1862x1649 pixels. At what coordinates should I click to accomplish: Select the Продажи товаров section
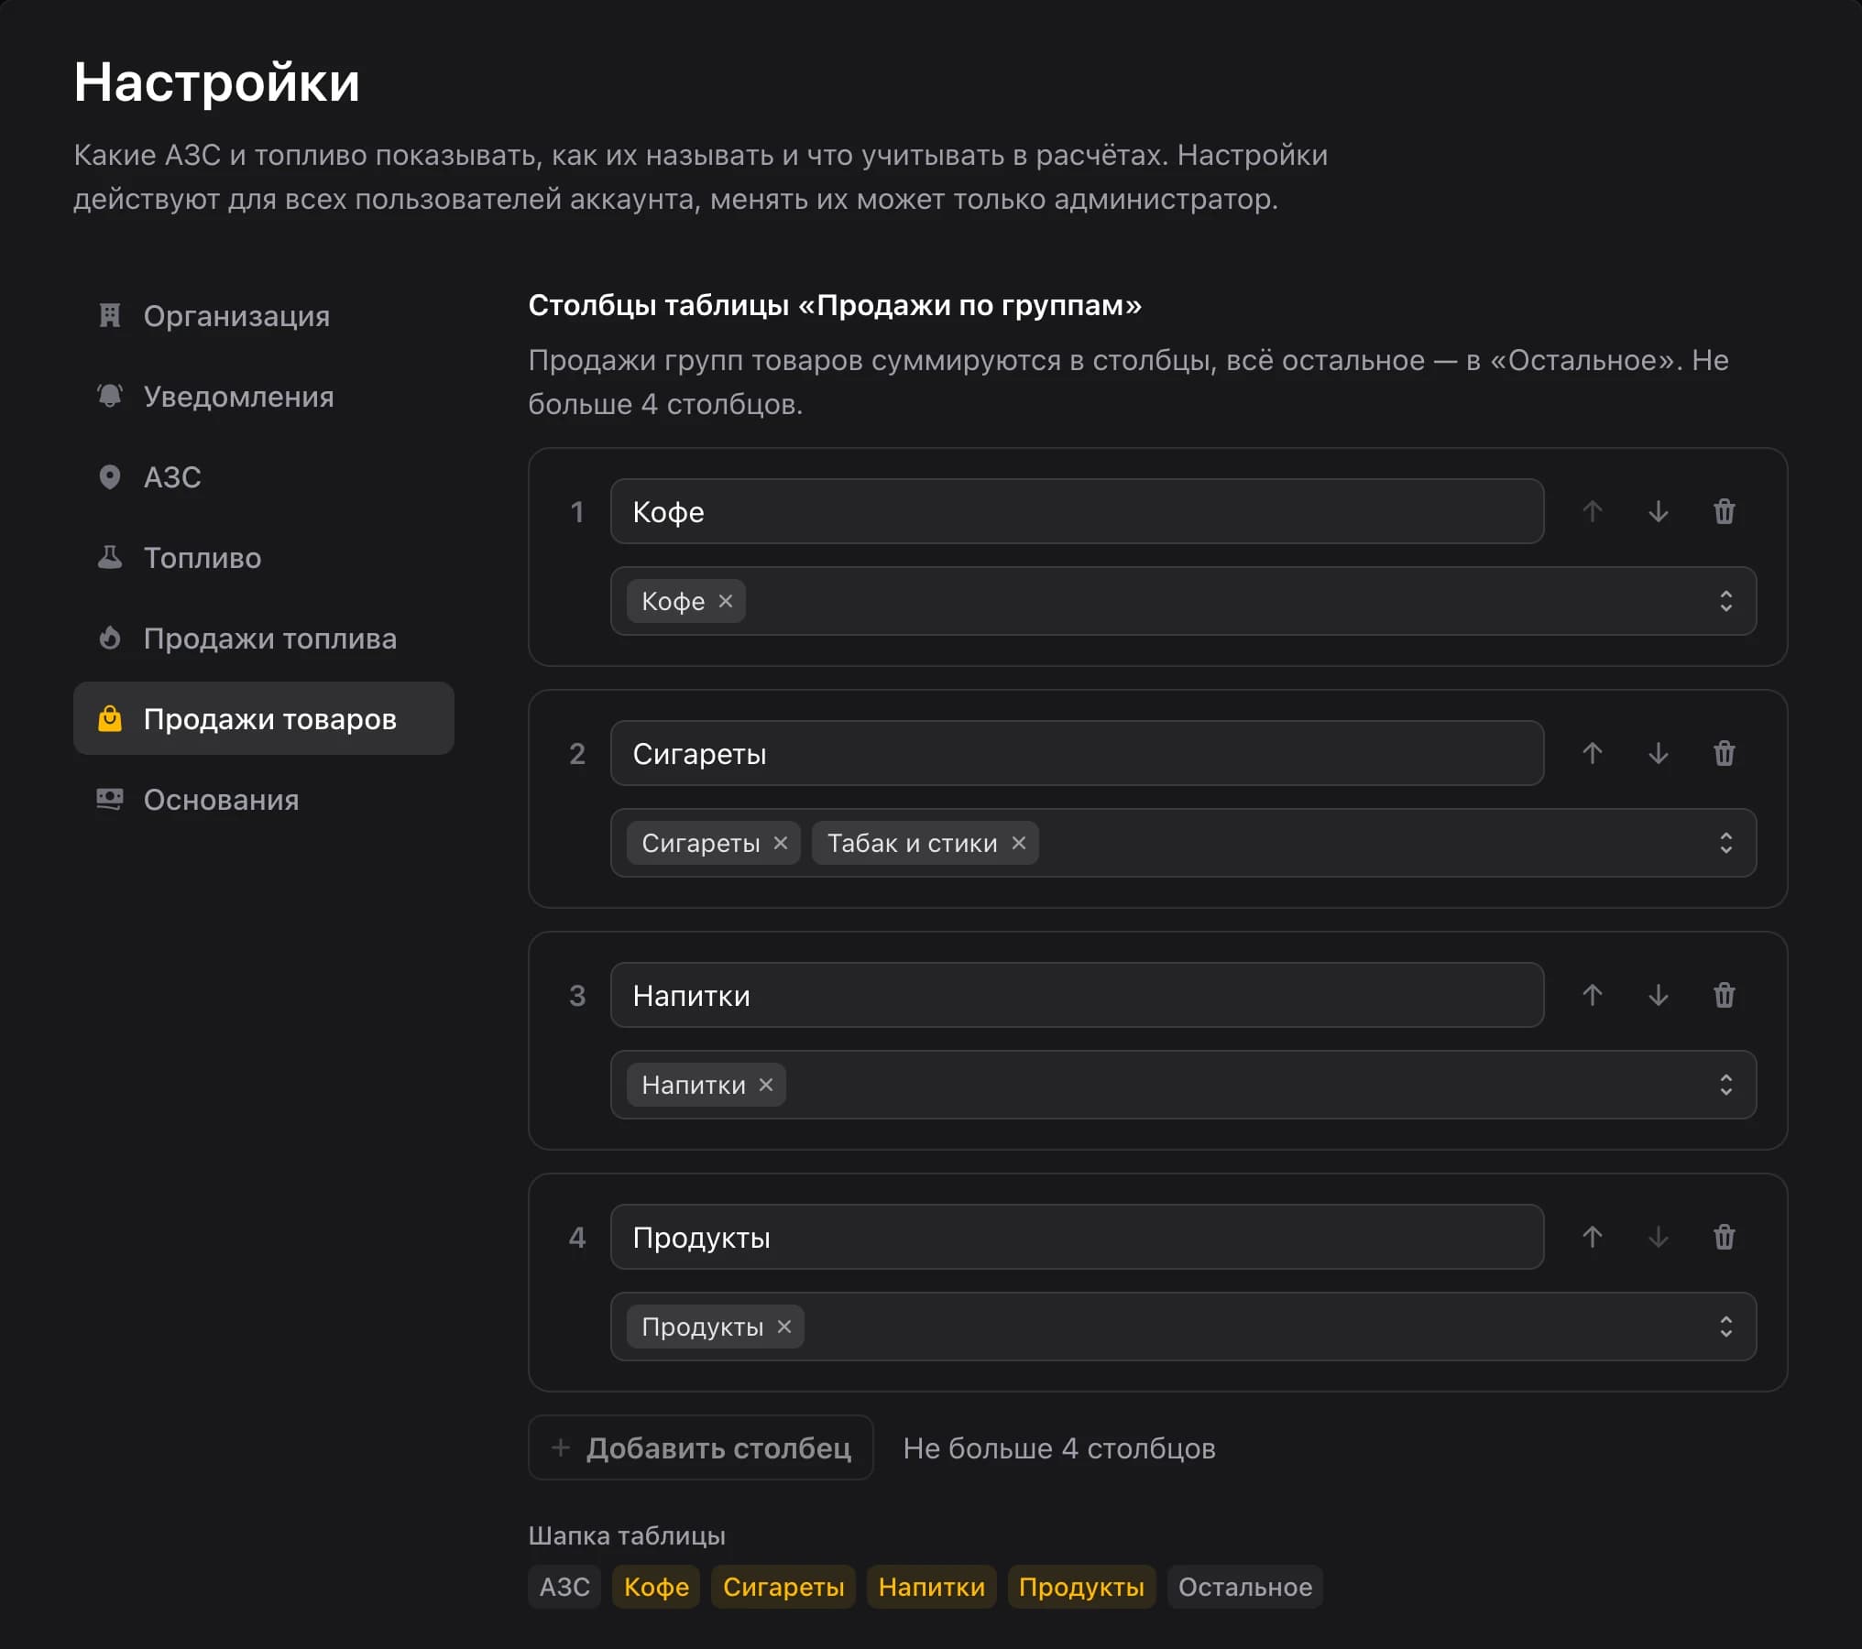pos(264,718)
